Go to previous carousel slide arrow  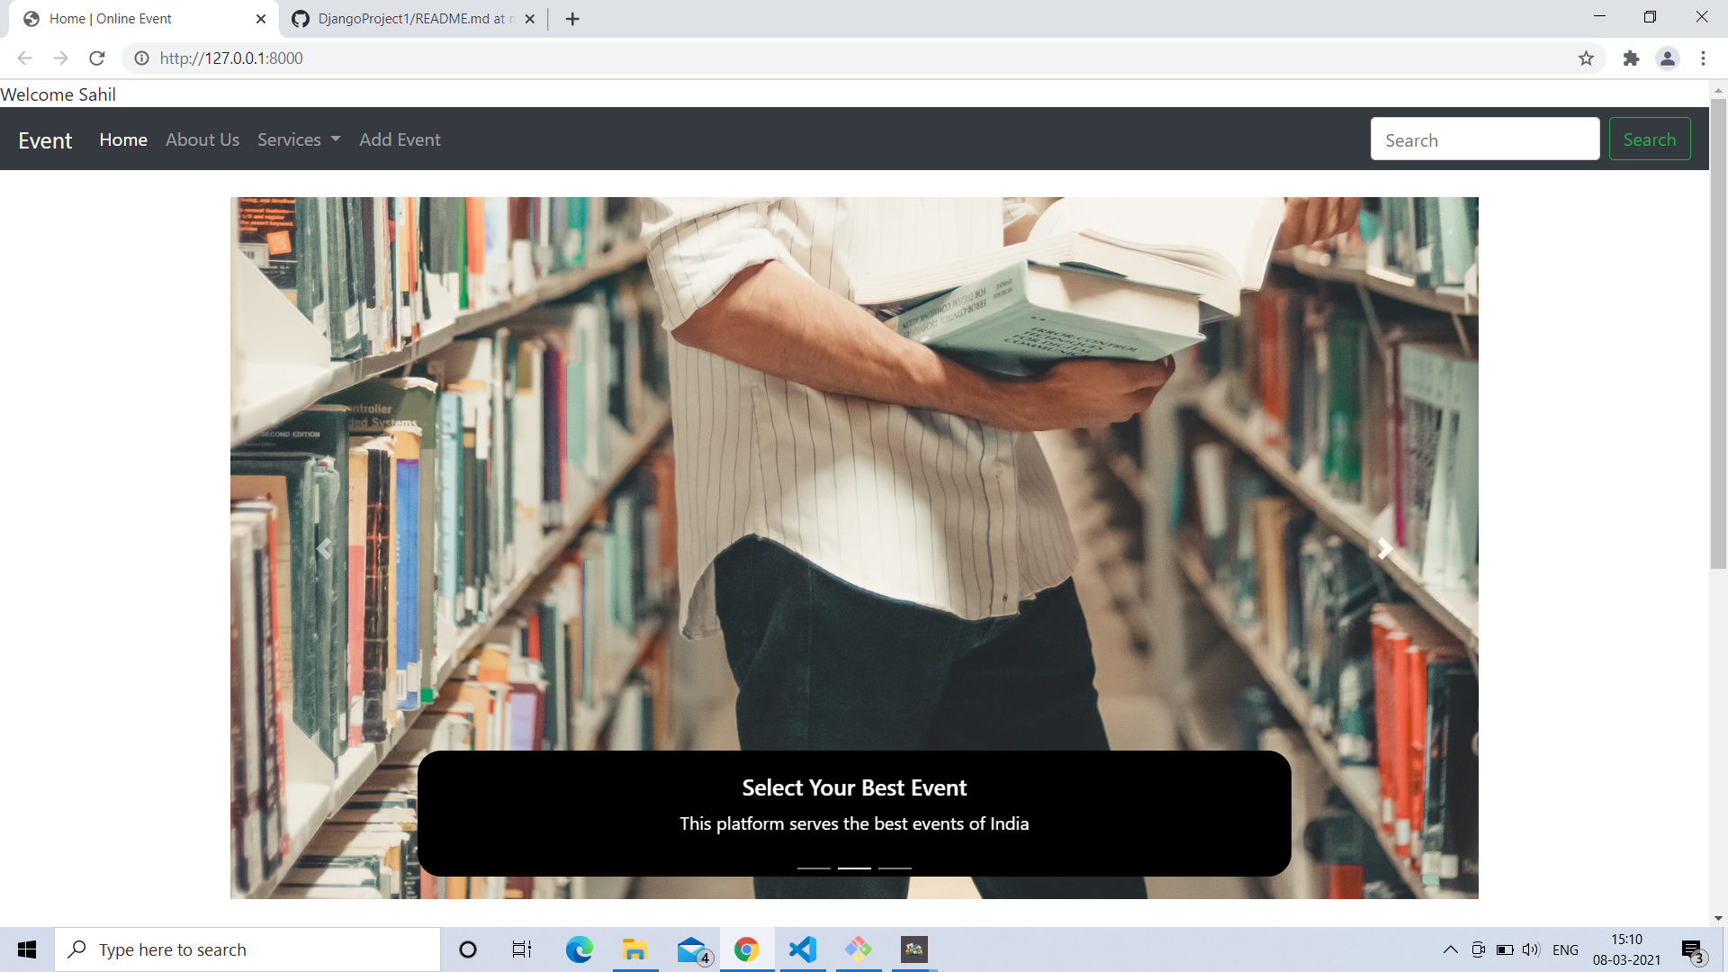(x=324, y=548)
